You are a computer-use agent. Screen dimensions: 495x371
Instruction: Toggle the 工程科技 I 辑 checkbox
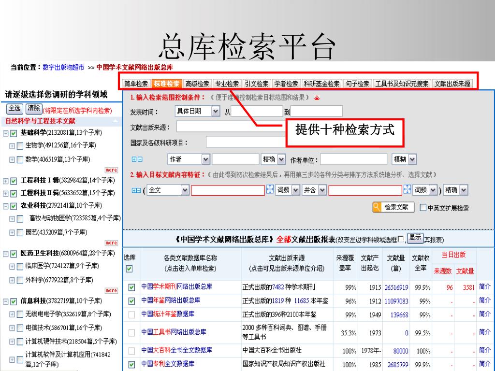click(x=14, y=181)
